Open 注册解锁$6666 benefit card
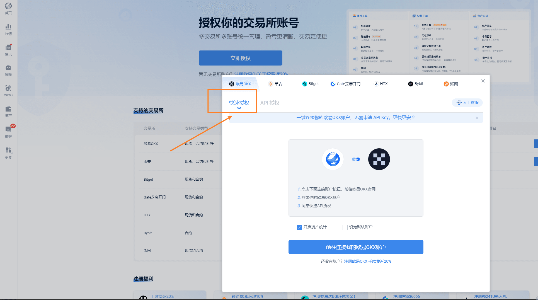Screen dimensions: 538x300 click(412, 295)
